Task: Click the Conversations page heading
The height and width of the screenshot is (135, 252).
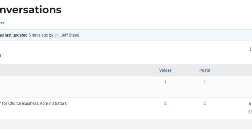Action: [31, 10]
